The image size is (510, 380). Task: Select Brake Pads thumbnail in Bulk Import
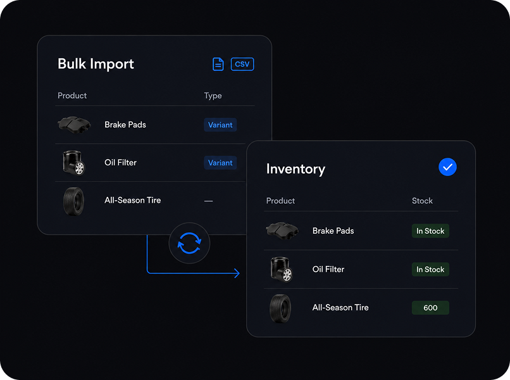[74, 124]
